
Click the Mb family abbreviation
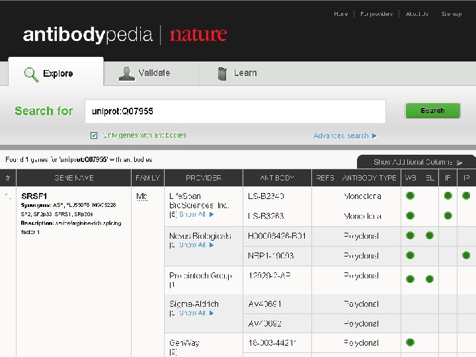141,197
